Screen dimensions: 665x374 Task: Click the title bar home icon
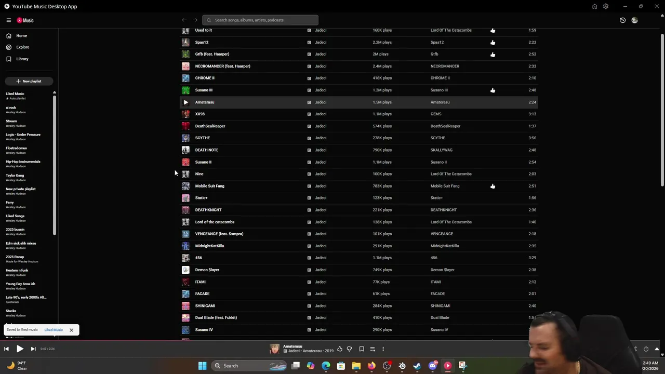(594, 6)
